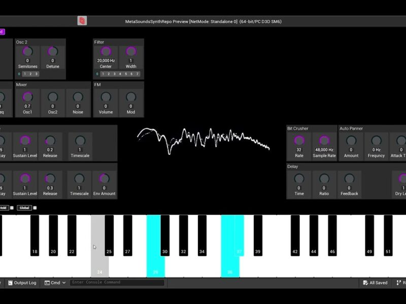406x304 pixels.
Task: Play black piano key 46
Action: tap(332, 235)
